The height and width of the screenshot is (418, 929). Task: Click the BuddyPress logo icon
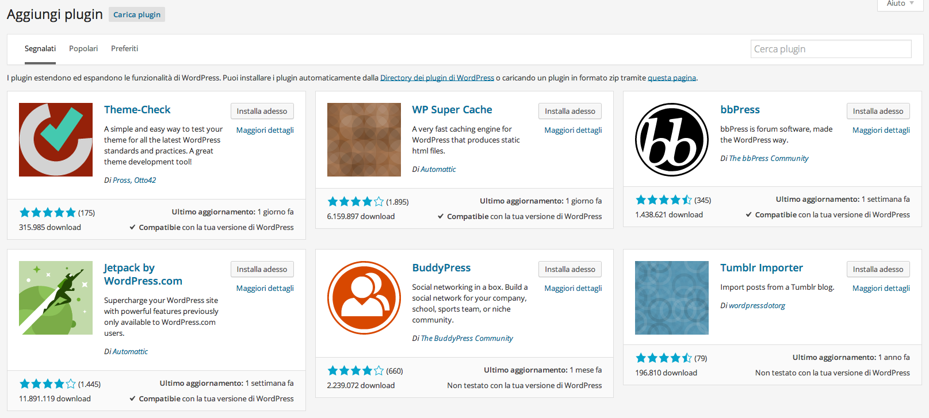point(364,298)
